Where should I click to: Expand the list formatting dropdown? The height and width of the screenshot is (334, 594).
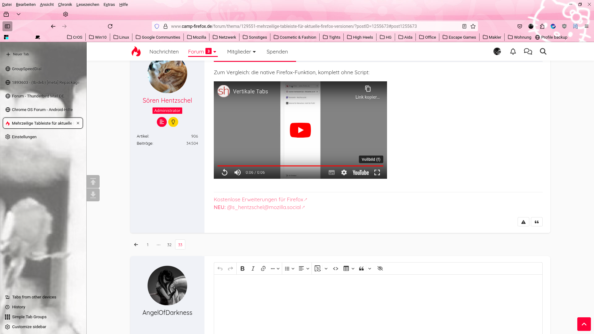[x=293, y=268]
